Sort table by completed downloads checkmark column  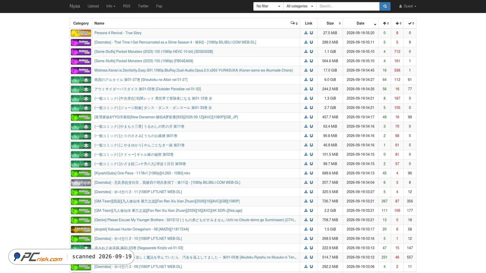coord(410,23)
